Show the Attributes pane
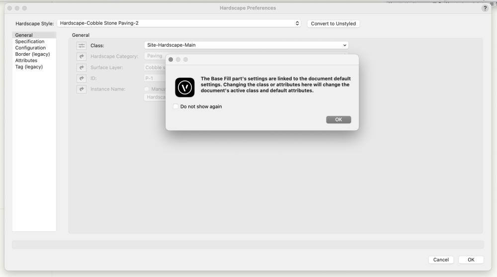This screenshot has width=497, height=277. [26, 61]
